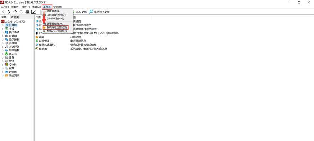Click the 超频 flame icon in list
Image resolution: width=314 pixels, height=141 pixels.
tap(37, 37)
